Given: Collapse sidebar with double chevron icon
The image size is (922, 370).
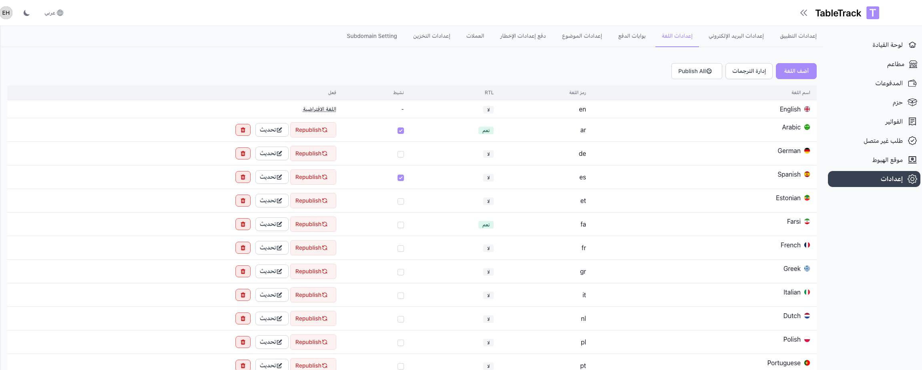Looking at the screenshot, I should pos(803,13).
